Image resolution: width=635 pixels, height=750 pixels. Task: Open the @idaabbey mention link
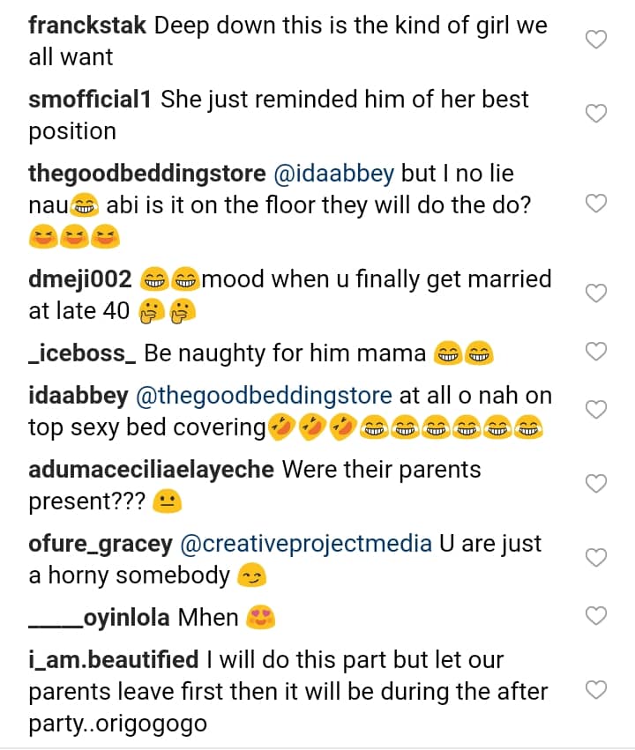[x=325, y=173]
